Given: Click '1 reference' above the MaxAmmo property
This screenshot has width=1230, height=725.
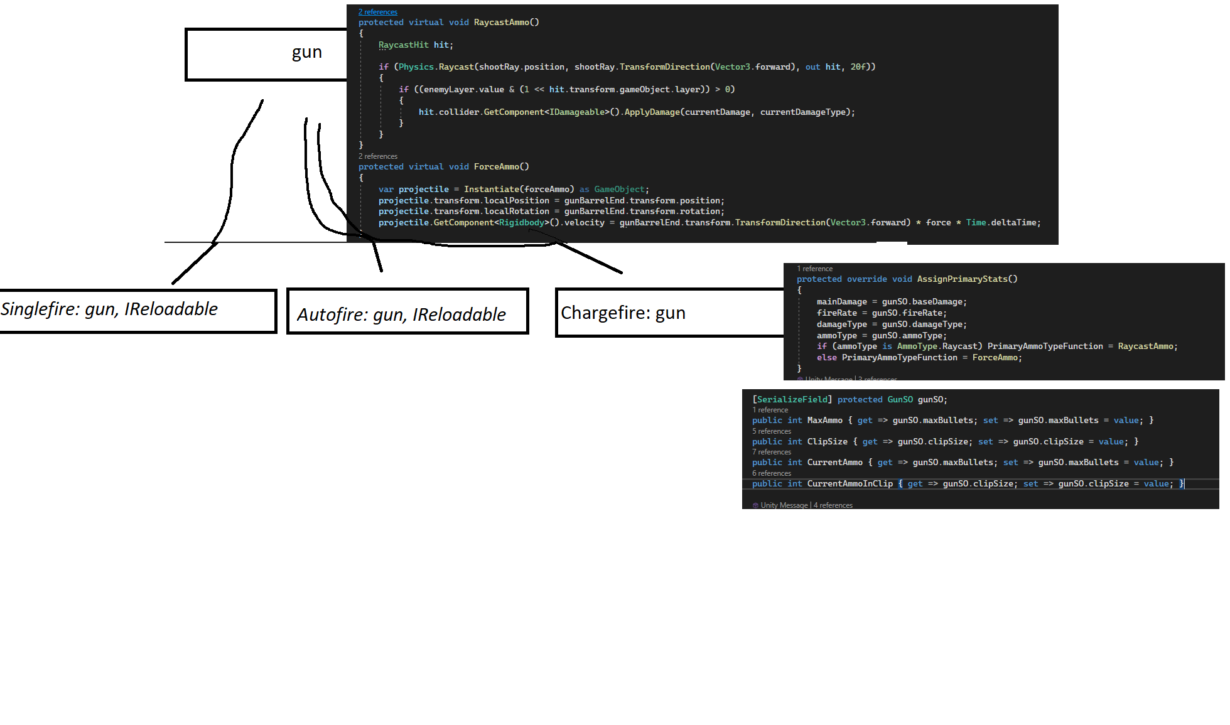Looking at the screenshot, I should coord(770,409).
